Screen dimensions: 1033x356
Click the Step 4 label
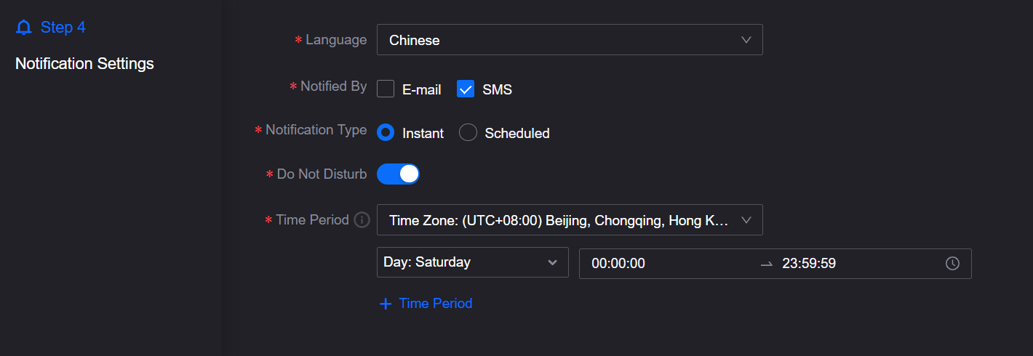[63, 28]
